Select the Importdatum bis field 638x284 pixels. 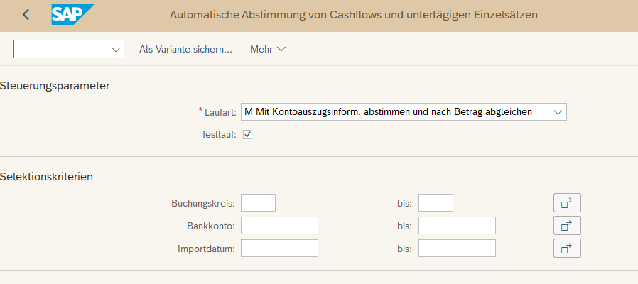(x=457, y=248)
